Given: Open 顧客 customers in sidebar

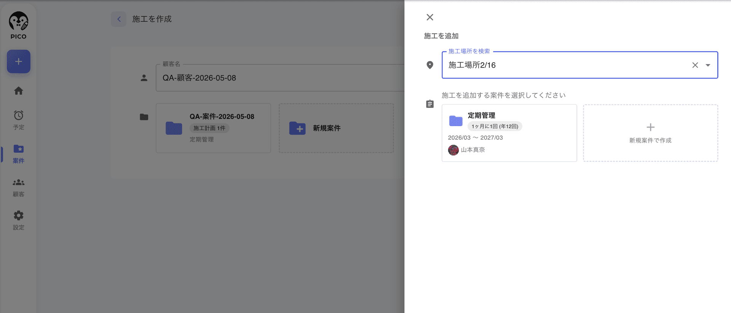Looking at the screenshot, I should 19,188.
